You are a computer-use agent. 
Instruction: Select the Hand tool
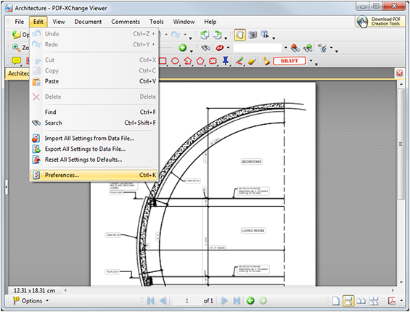coord(239,35)
